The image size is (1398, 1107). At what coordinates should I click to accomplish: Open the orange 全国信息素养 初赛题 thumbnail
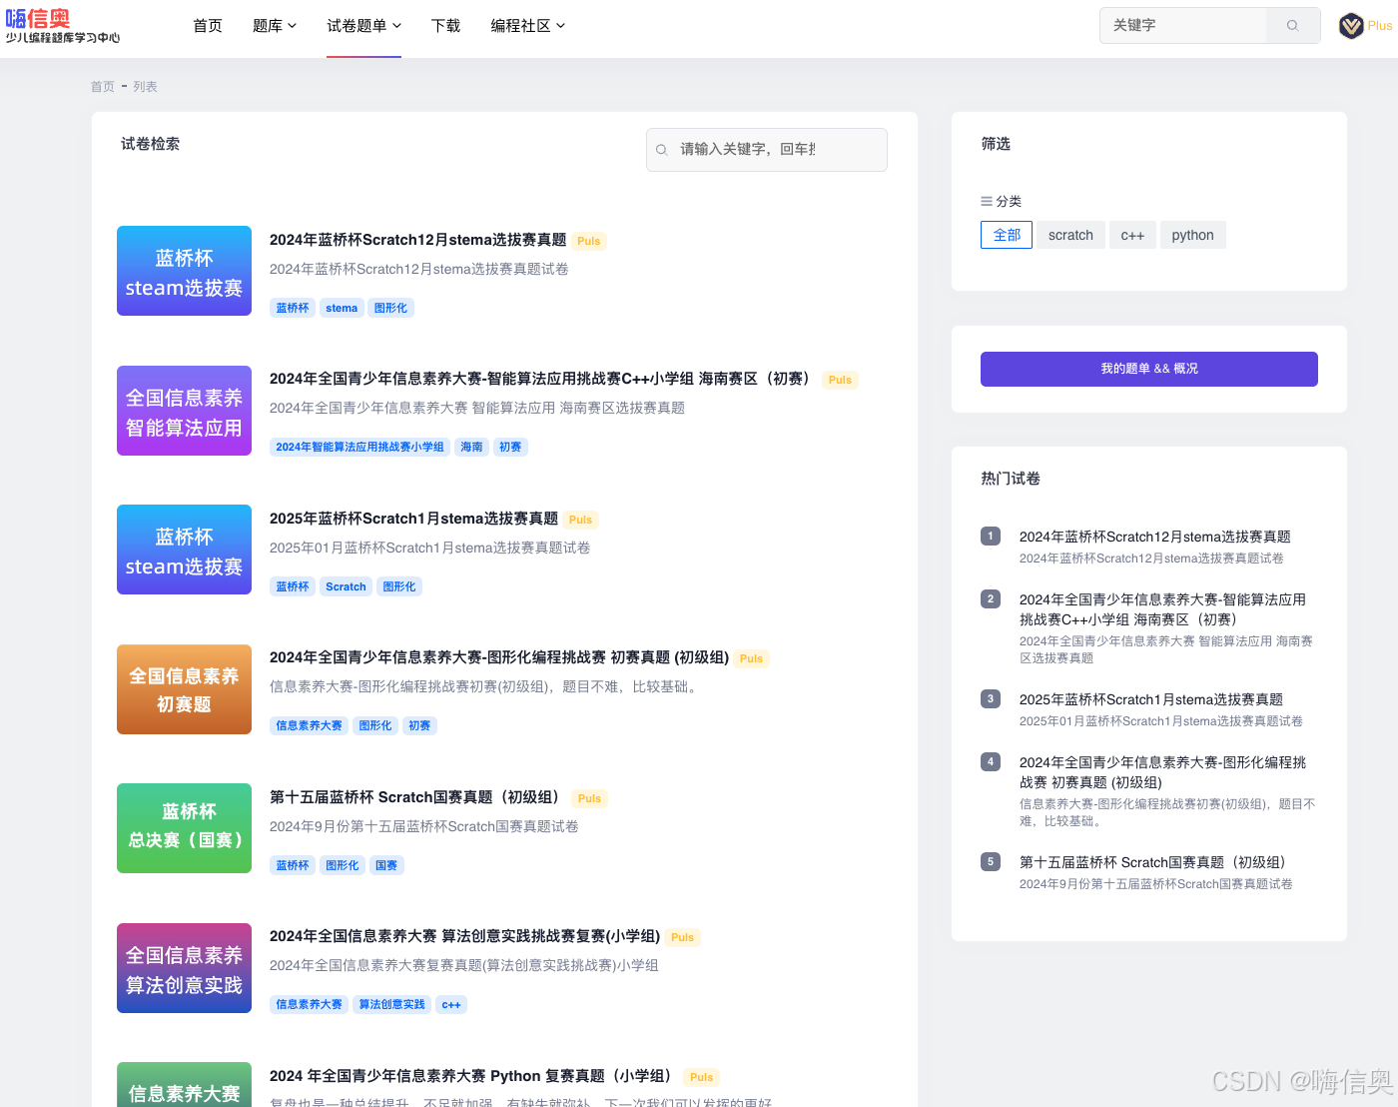184,689
